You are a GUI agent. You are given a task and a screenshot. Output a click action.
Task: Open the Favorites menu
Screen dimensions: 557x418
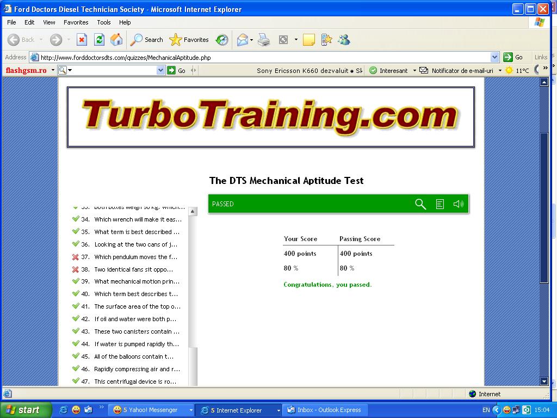click(x=76, y=22)
